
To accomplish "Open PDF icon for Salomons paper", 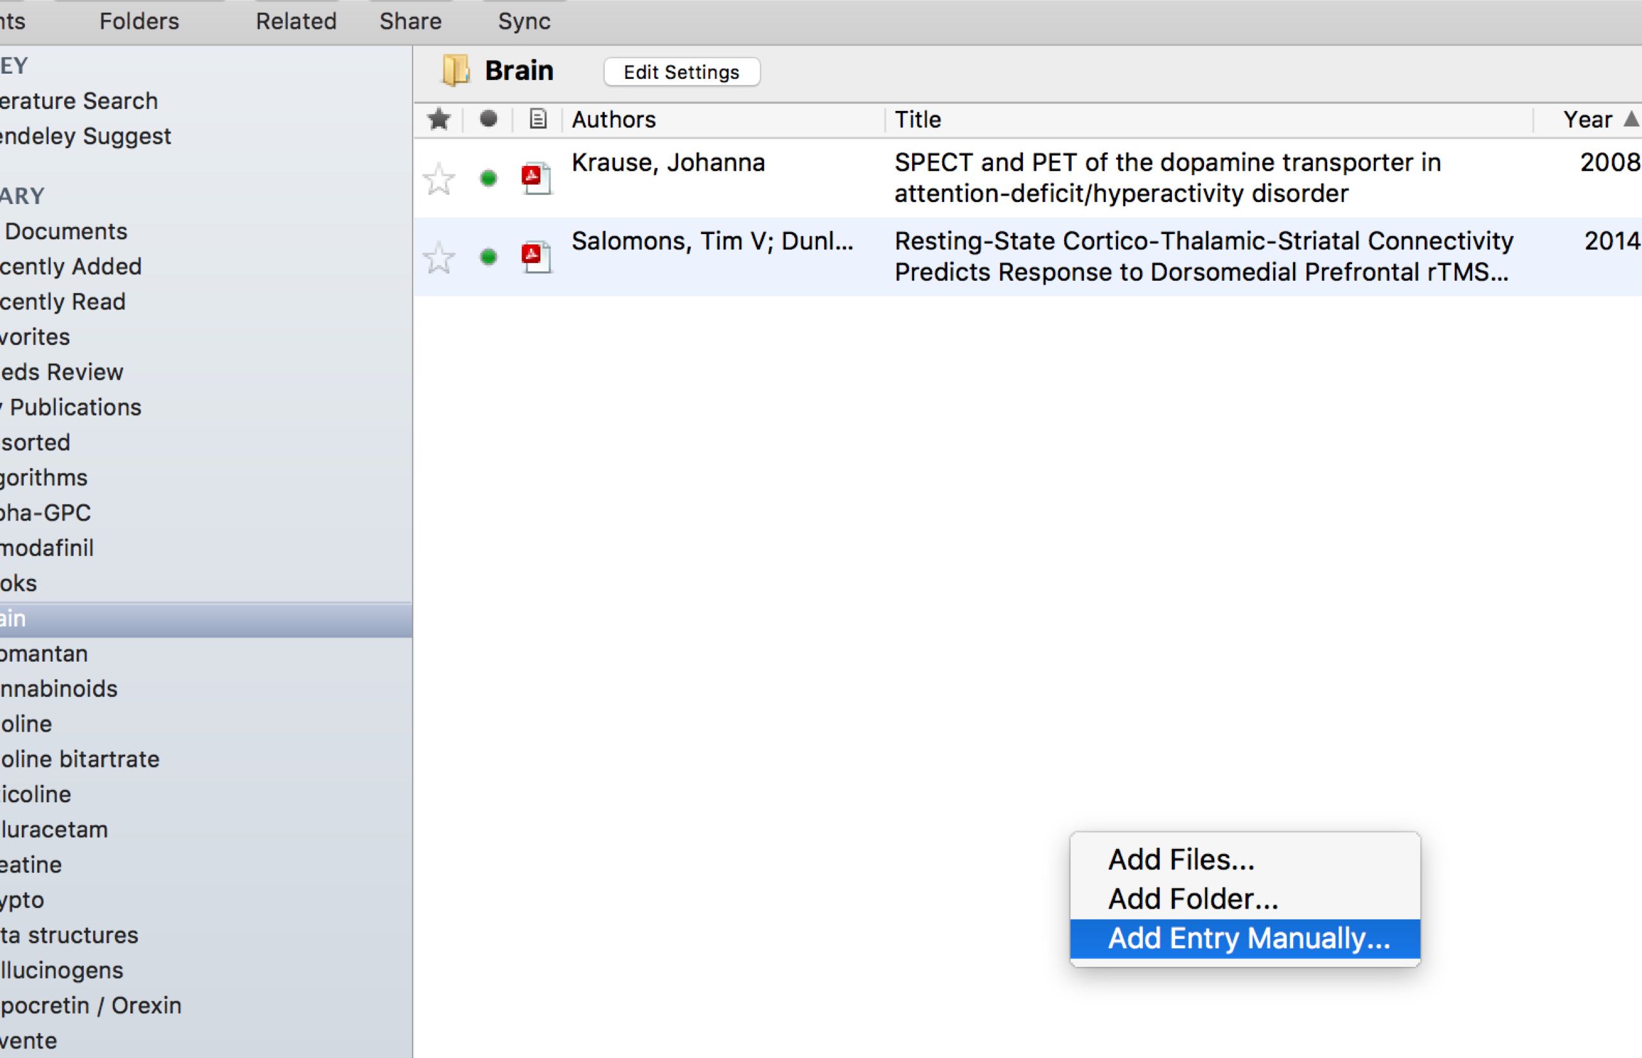I will click(x=537, y=257).
